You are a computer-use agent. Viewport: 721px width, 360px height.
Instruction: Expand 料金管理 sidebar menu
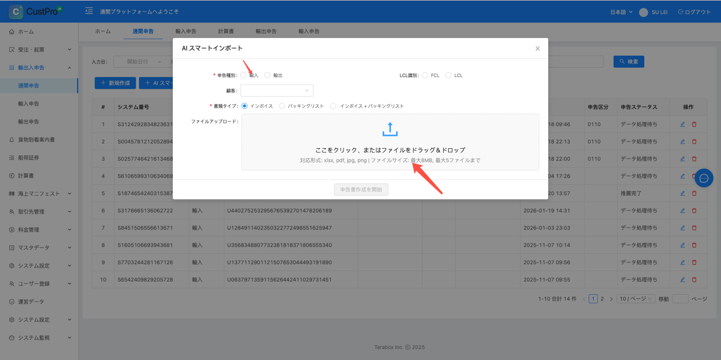(39, 230)
